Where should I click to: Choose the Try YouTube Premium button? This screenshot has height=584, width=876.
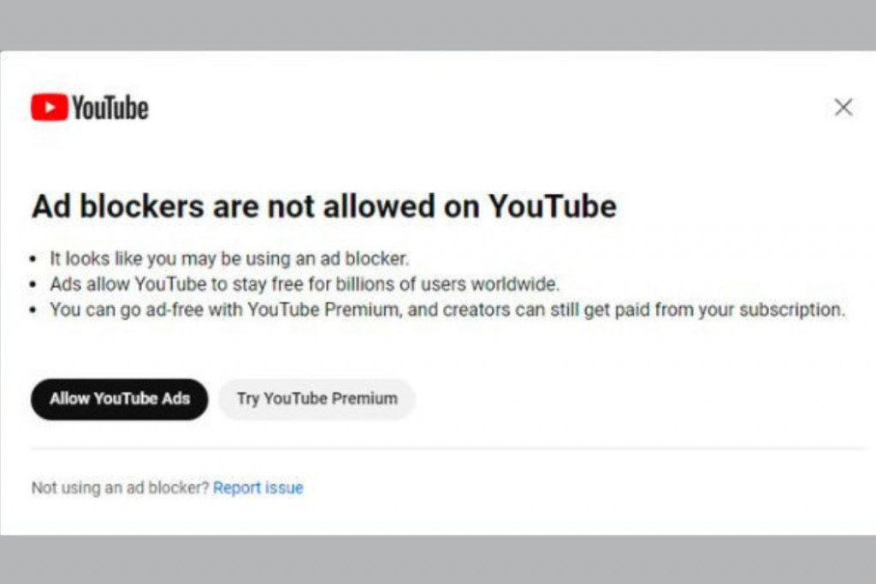[x=317, y=398]
